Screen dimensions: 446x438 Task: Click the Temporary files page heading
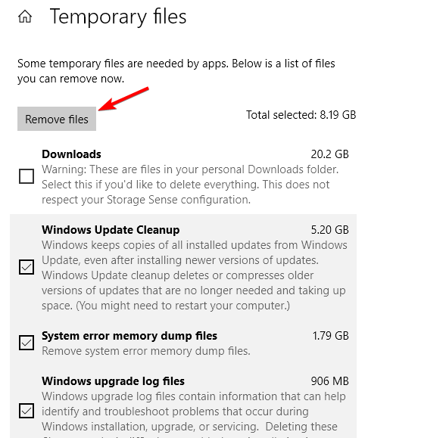(118, 17)
